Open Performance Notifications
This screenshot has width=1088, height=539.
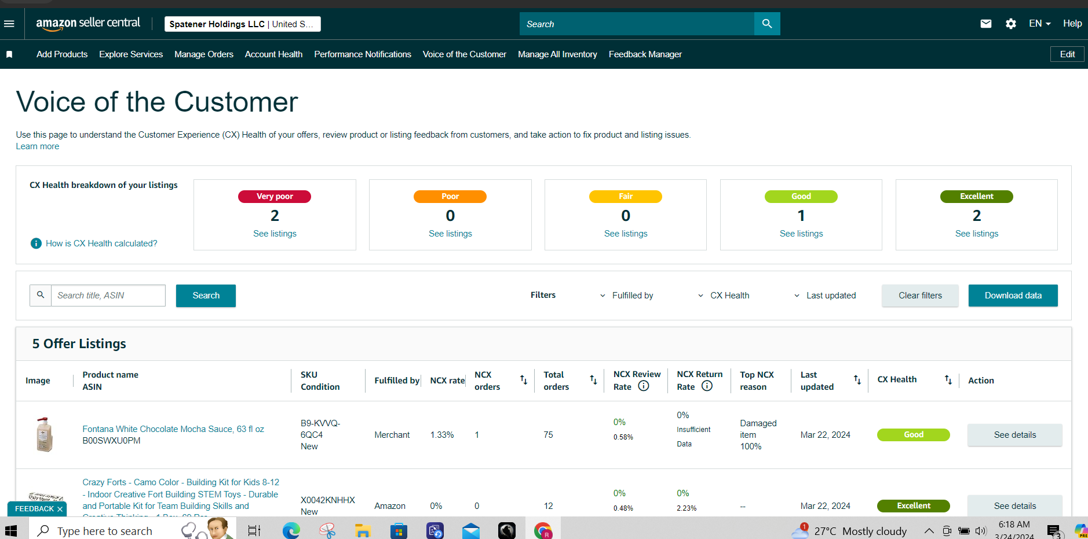click(363, 54)
